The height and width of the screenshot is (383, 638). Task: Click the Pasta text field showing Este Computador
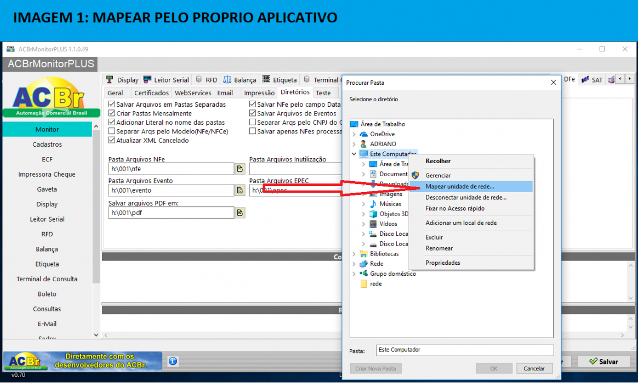tap(465, 350)
